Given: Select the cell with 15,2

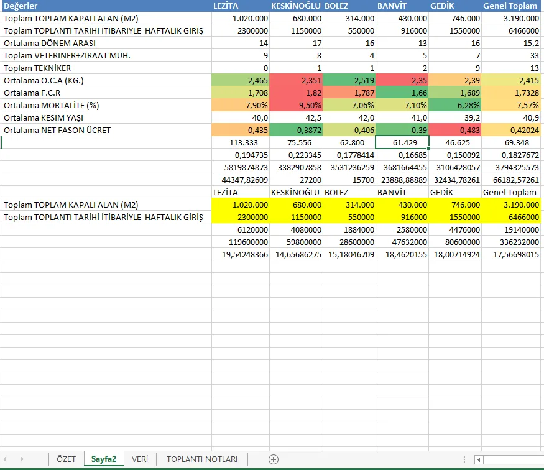Looking at the screenshot, I should 511,44.
